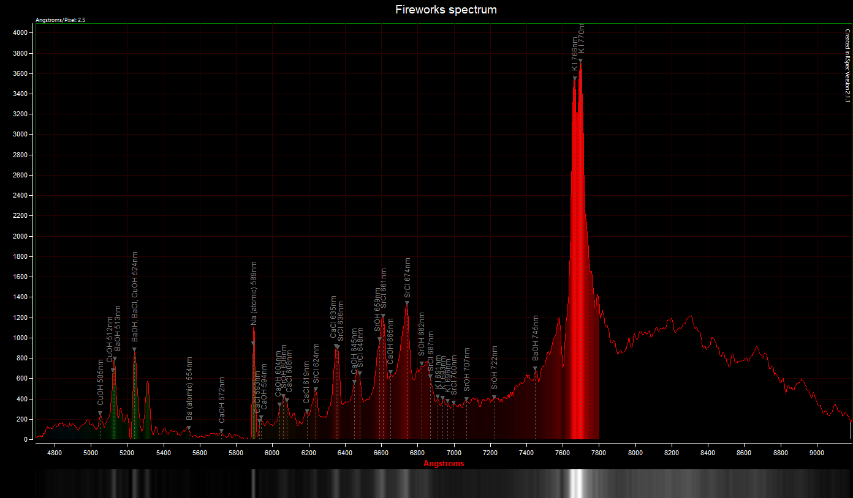Screen dimensions: 853x498
Task: Click the '9000' x-axis tick value
Action: (x=817, y=453)
